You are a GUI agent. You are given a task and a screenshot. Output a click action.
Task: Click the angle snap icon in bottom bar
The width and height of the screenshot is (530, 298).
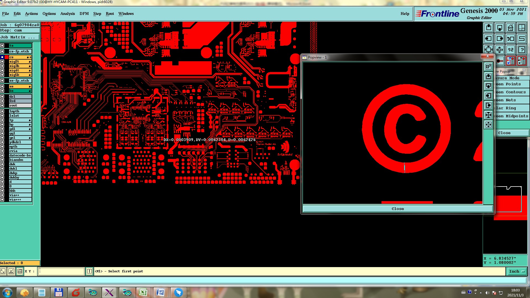(x=11, y=271)
